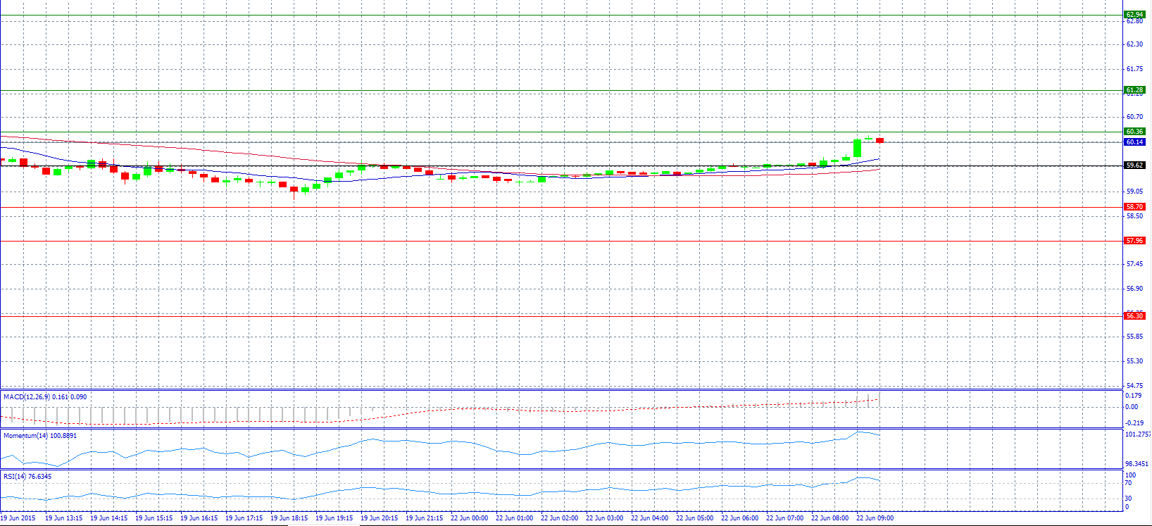Click the MACD(12,26,9) indicator label

click(x=45, y=397)
